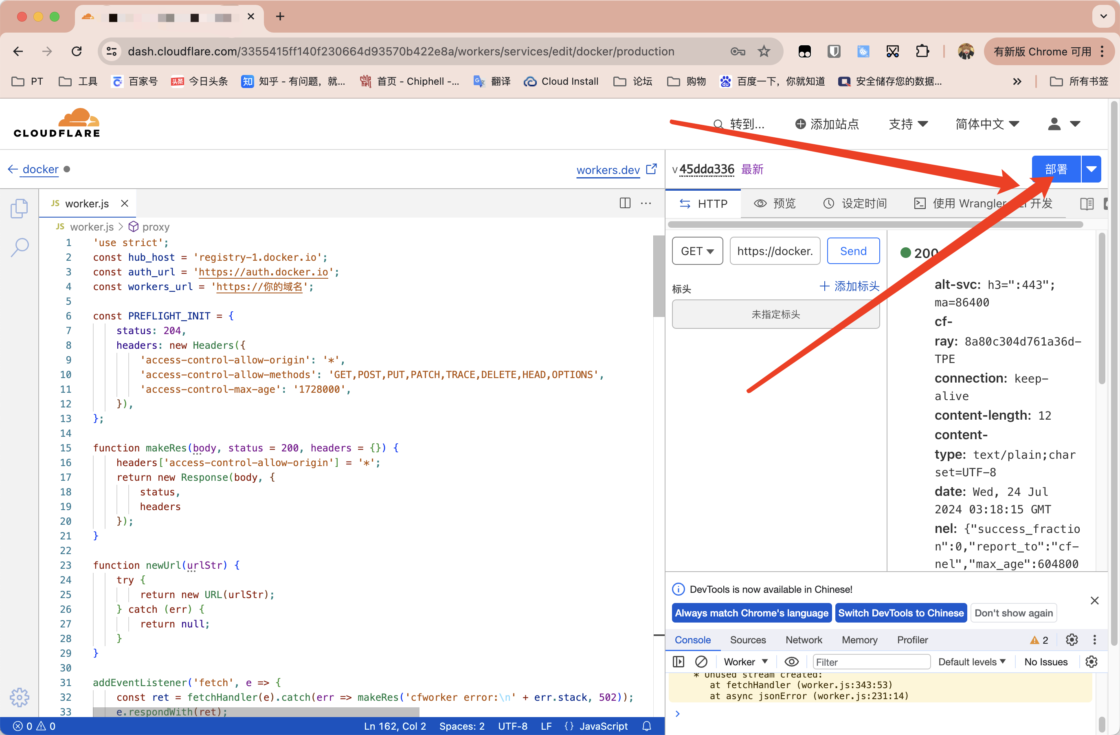
Task: Open the Search icon in editor sidebar
Action: [19, 247]
